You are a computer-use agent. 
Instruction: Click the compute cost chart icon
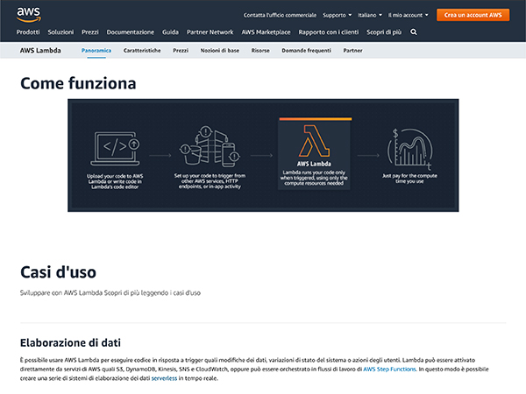pos(409,149)
